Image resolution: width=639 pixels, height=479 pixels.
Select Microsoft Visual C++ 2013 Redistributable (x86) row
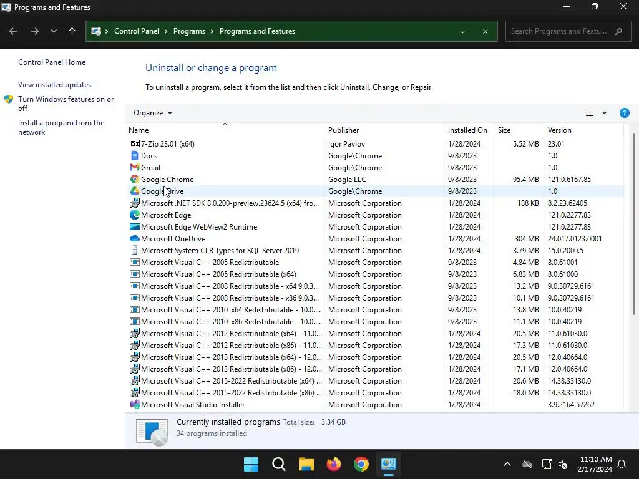[x=375, y=369]
